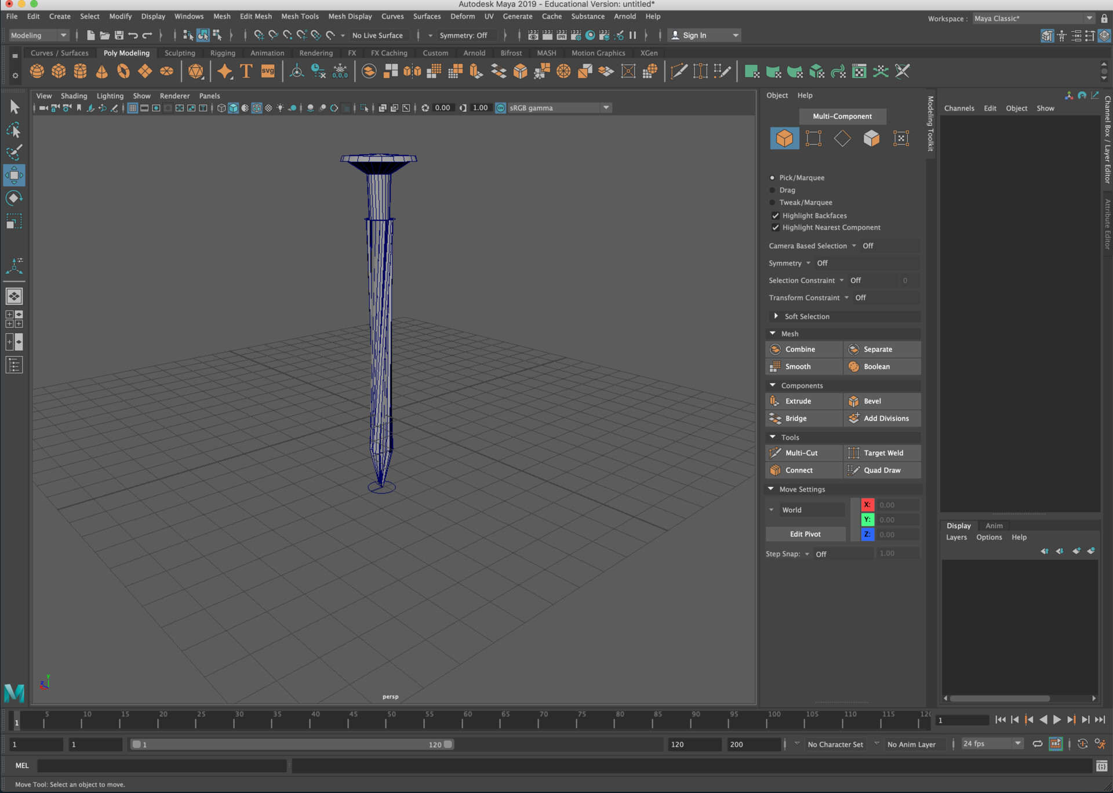Select the polygon cube primitive on the shelf
This screenshot has width=1113, height=793.
coord(59,71)
